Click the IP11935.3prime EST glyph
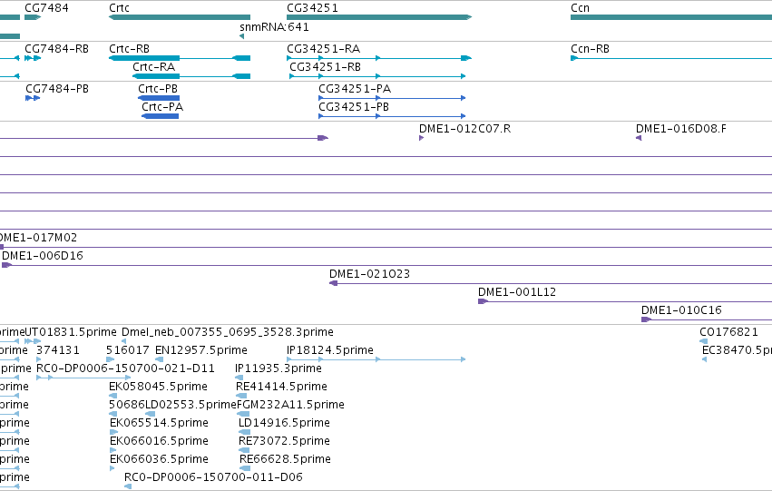 pos(239,378)
